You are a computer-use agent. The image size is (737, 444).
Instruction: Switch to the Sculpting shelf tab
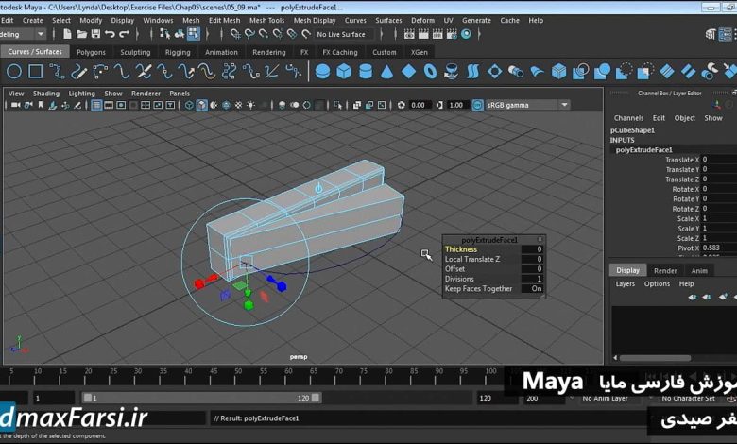click(135, 53)
